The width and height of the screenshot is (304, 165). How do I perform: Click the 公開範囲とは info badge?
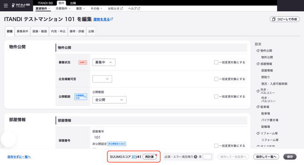point(81,97)
